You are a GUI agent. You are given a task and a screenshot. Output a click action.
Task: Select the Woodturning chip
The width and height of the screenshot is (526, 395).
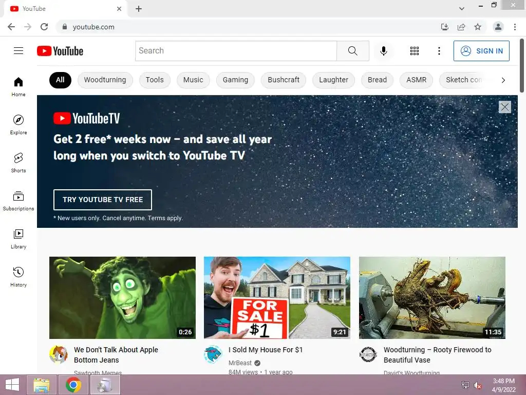coord(105,80)
